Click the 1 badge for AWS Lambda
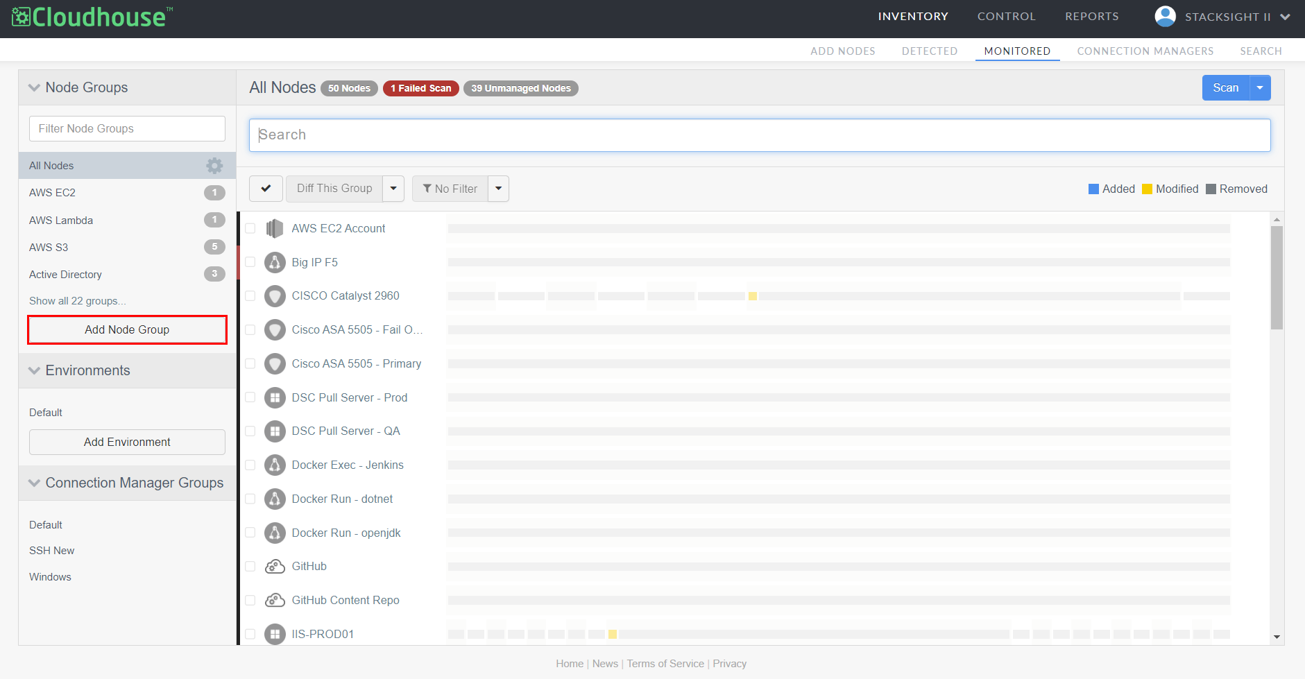This screenshot has width=1305, height=679. (214, 220)
